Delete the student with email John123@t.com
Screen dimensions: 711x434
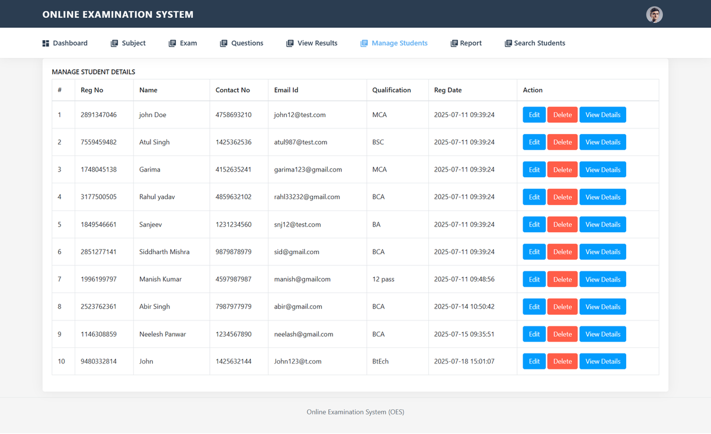pos(562,361)
